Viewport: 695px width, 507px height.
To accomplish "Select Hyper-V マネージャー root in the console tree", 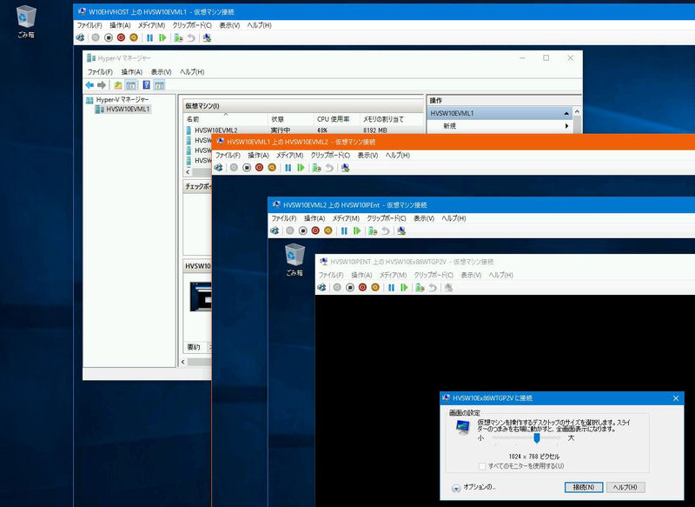I will (x=122, y=99).
